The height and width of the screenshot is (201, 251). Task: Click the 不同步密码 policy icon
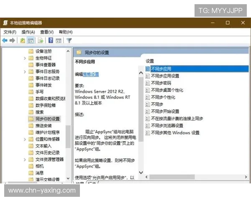(147, 83)
